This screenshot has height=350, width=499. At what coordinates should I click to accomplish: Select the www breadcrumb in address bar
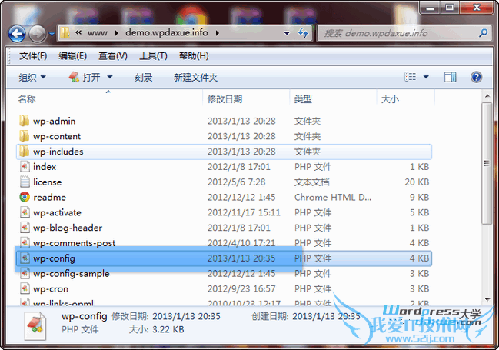pyautogui.click(x=98, y=33)
